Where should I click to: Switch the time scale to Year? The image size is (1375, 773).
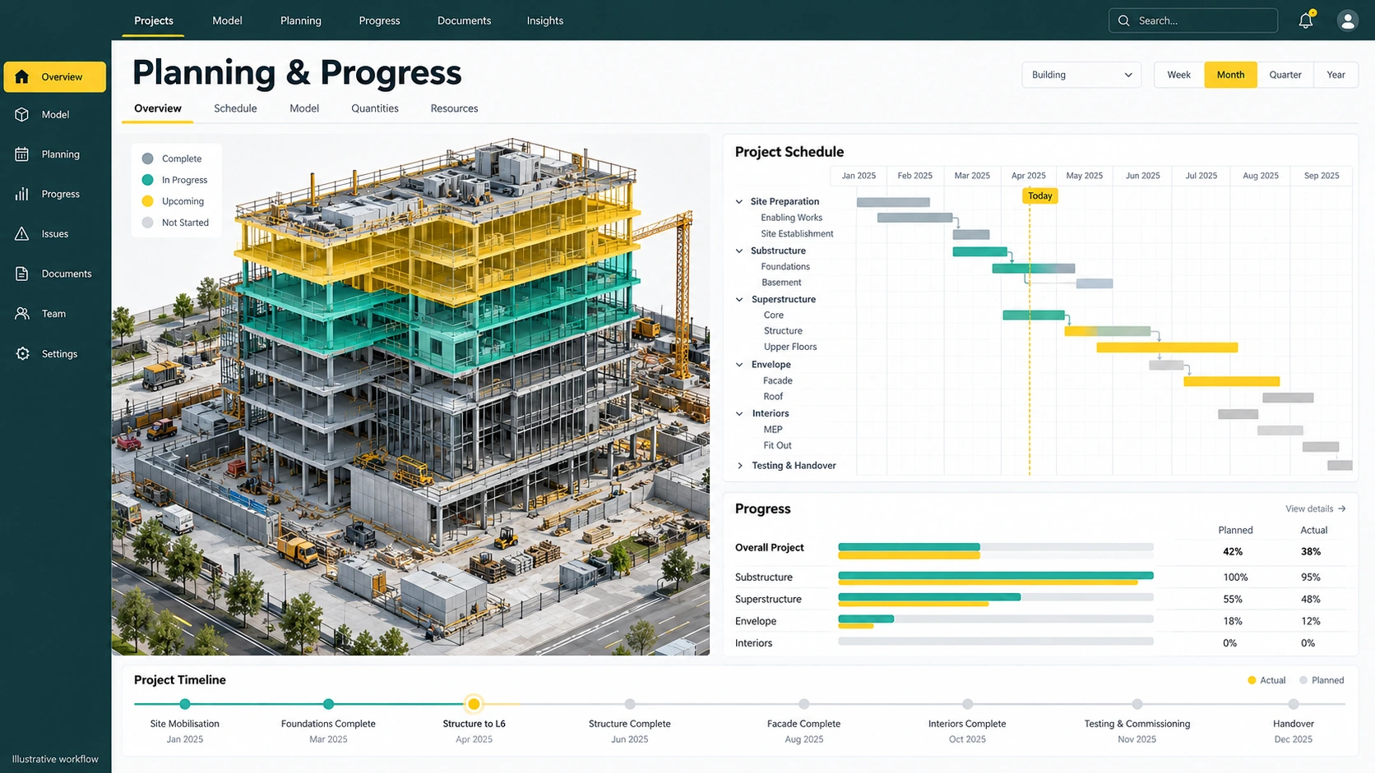(x=1336, y=75)
